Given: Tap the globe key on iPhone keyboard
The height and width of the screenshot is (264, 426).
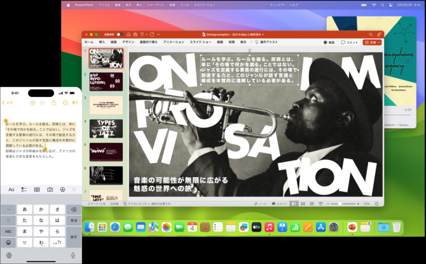Looking at the screenshot, I should 9,255.
